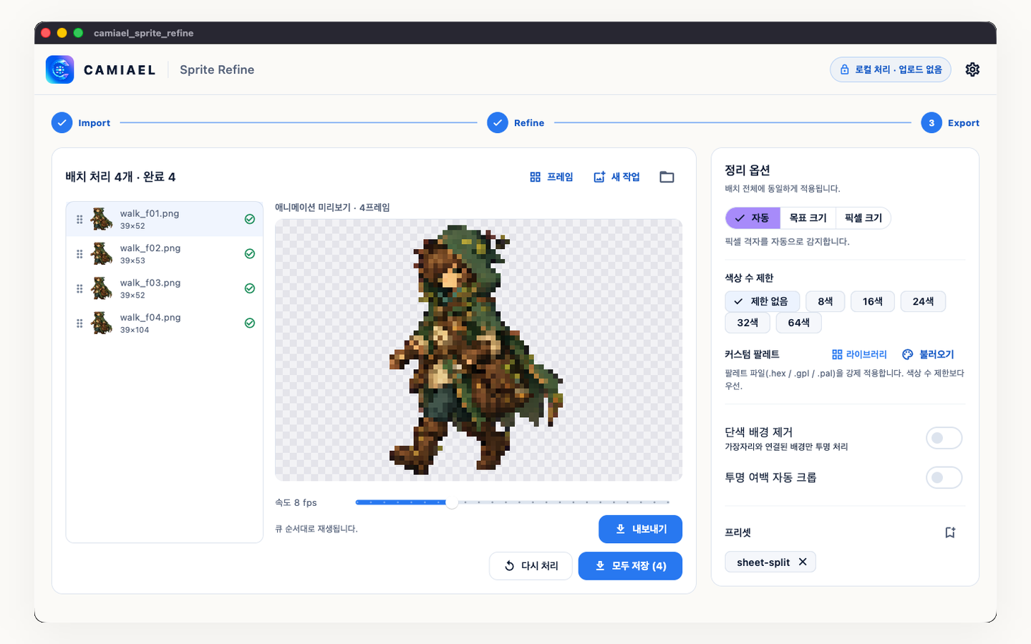1031x644 pixels.
Task: Go to the Import step
Action: point(81,123)
